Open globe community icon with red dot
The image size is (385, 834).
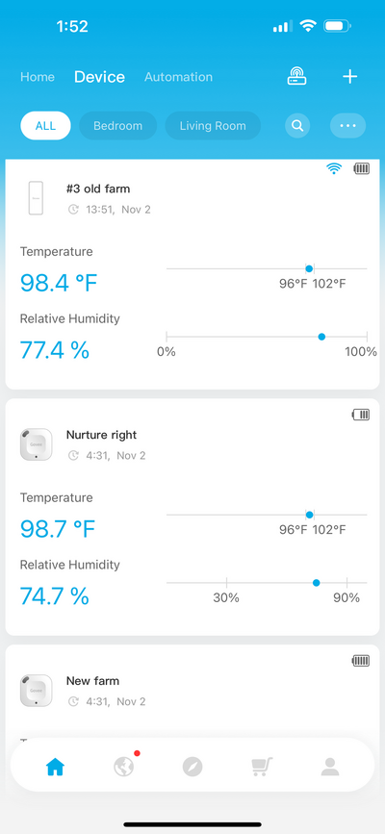pyautogui.click(x=124, y=767)
